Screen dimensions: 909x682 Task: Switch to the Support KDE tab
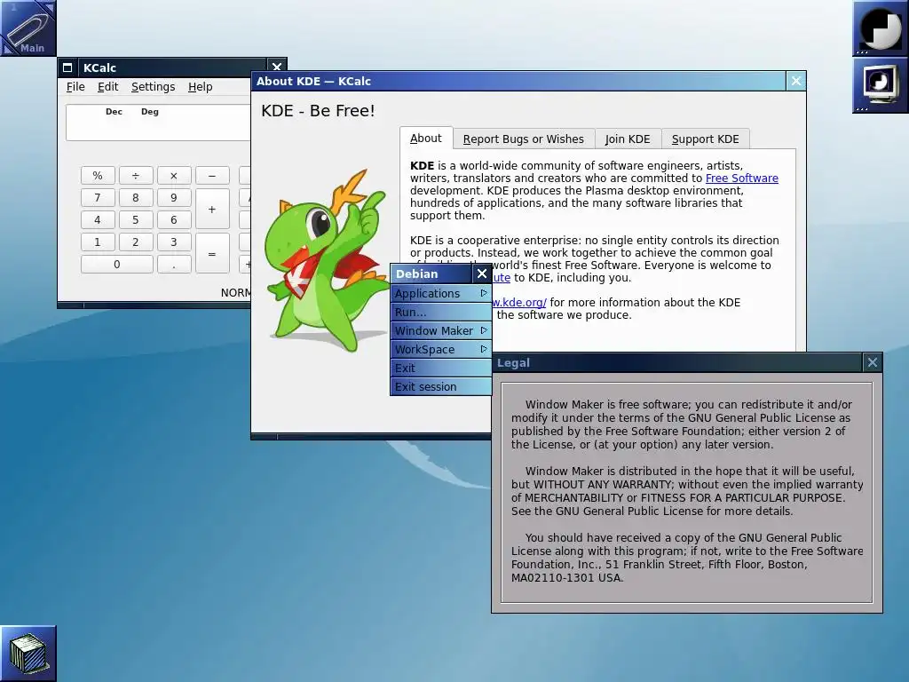(x=706, y=139)
